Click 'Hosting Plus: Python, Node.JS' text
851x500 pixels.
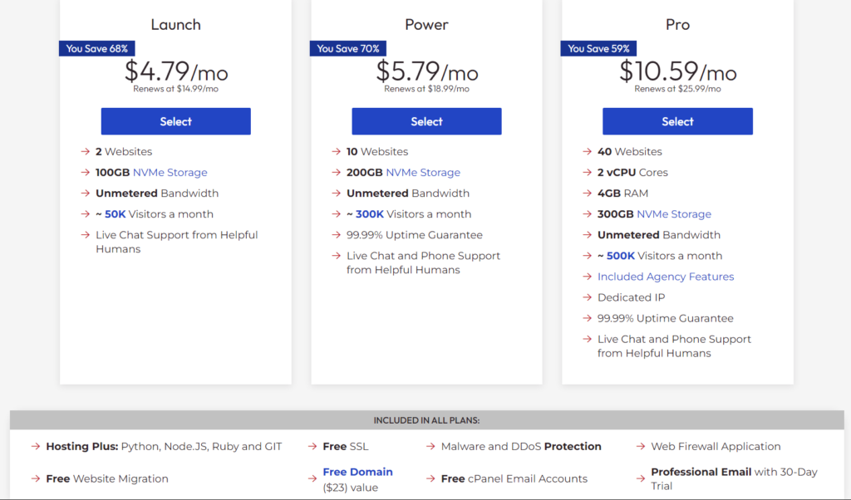[x=164, y=446]
